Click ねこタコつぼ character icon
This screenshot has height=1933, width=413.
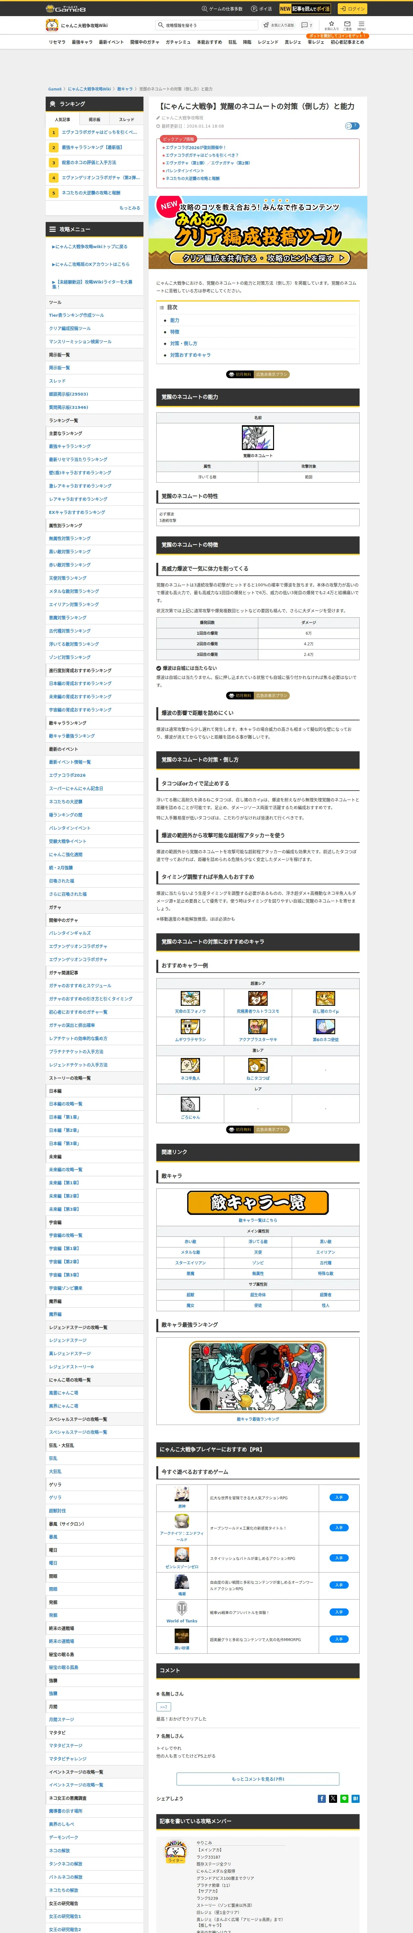click(x=258, y=1065)
